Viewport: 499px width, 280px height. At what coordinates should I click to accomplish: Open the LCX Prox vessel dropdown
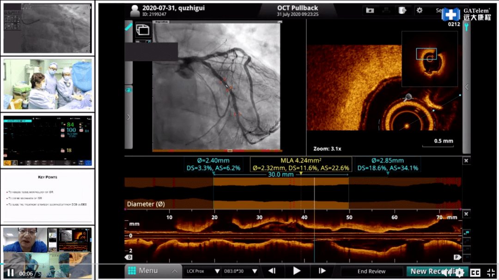pyautogui.click(x=203, y=271)
